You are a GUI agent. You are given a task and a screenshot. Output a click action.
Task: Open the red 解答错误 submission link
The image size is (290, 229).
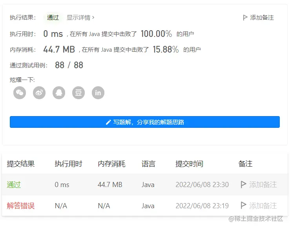[21, 205]
